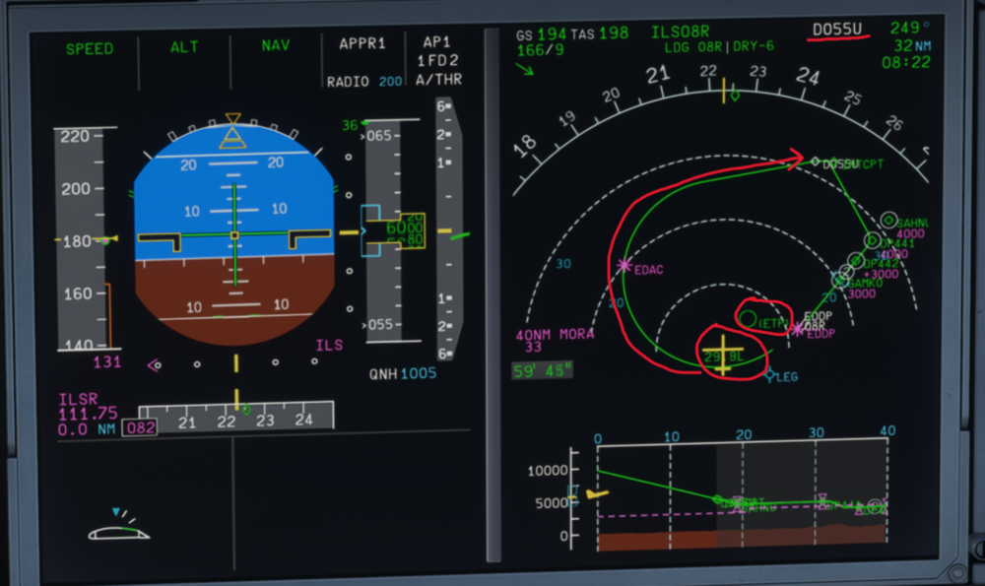Click the APPR1 approach capability label
The image size is (985, 586).
pyautogui.click(x=362, y=44)
